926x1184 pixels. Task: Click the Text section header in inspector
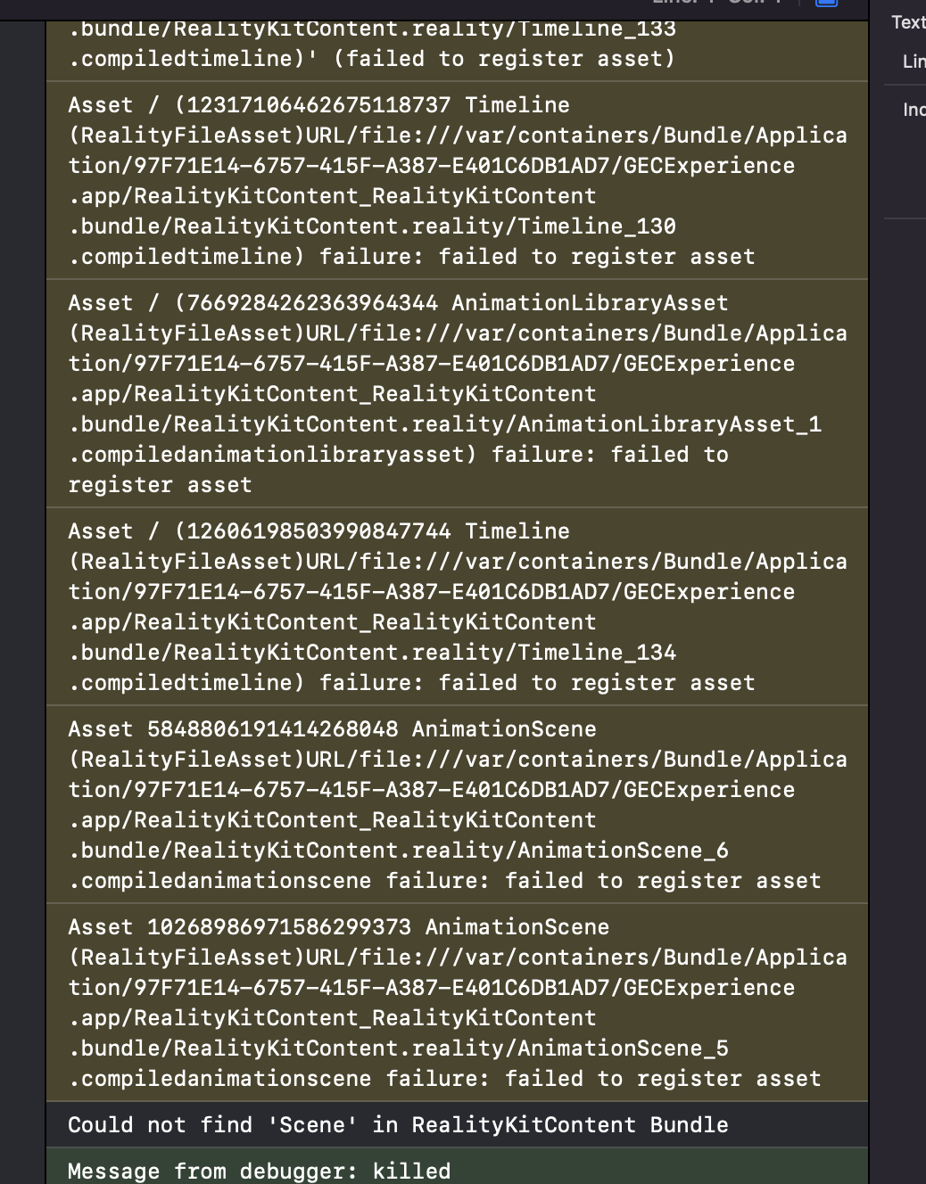[908, 22]
